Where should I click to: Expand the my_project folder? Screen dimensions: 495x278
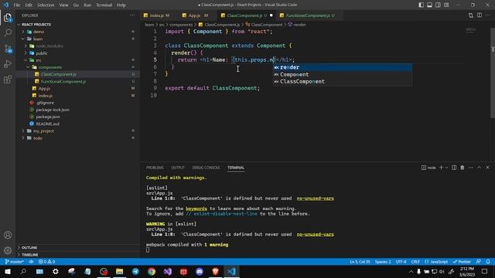pyautogui.click(x=77, y=131)
